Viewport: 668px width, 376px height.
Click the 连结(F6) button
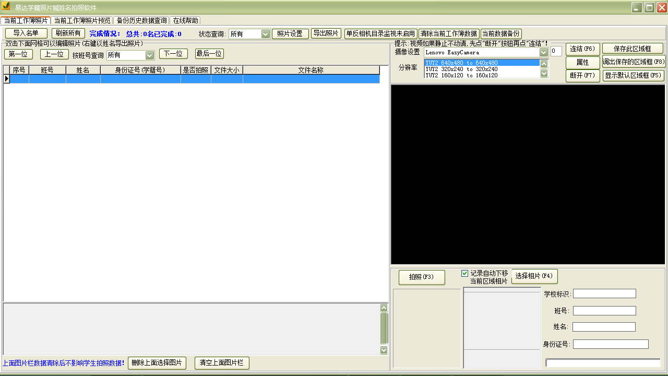[583, 49]
